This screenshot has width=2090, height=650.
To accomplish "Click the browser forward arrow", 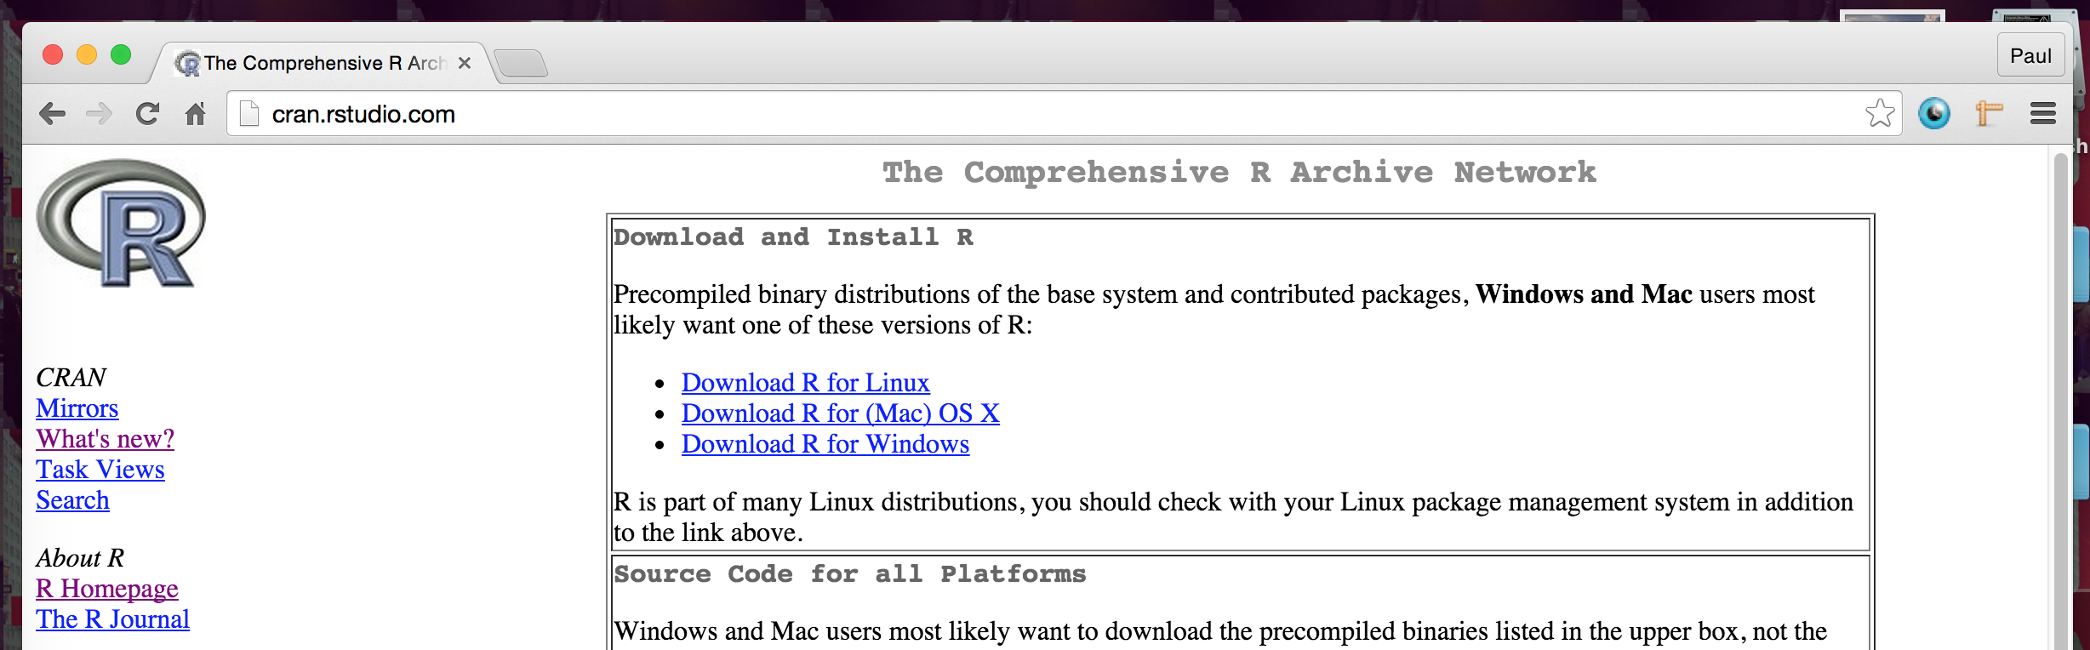I will click(100, 113).
